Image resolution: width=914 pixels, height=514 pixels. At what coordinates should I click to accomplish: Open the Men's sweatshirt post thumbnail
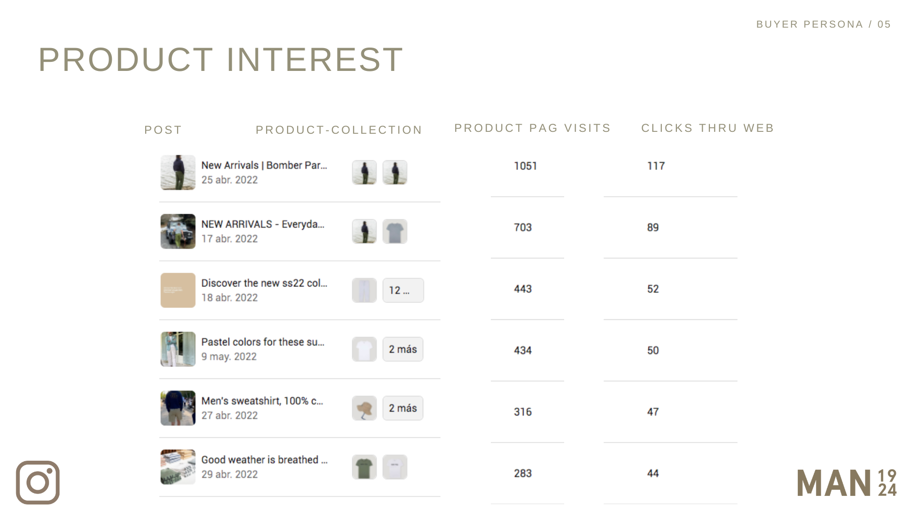click(x=178, y=408)
